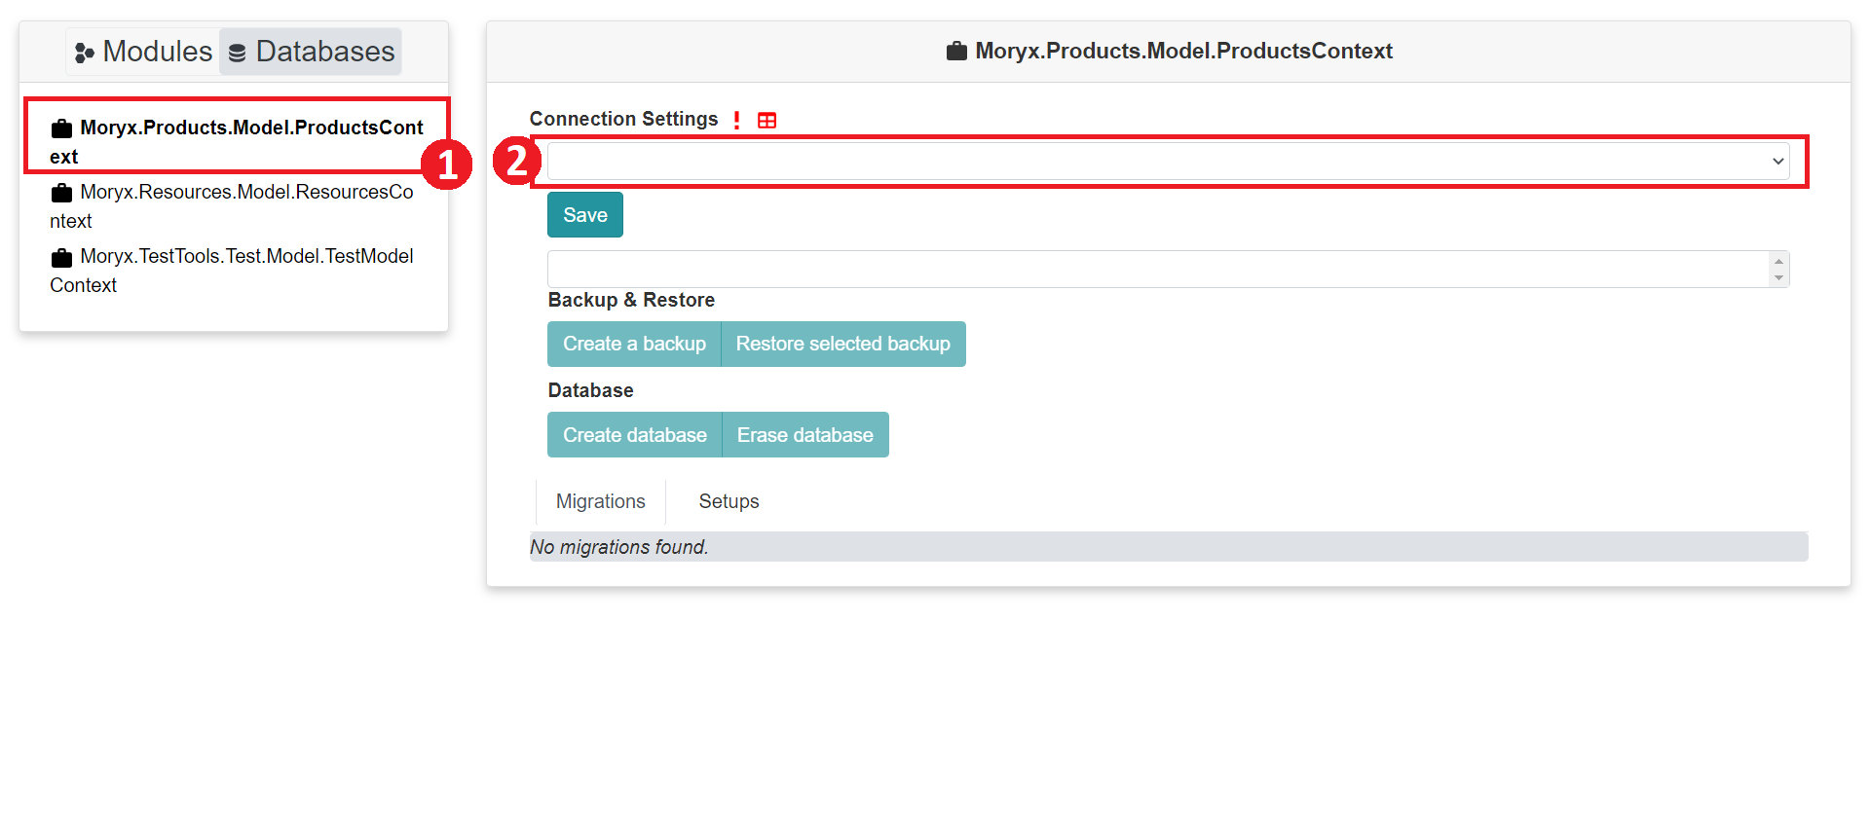
Task: Click the 'Database' section heading
Action: pyautogui.click(x=590, y=390)
